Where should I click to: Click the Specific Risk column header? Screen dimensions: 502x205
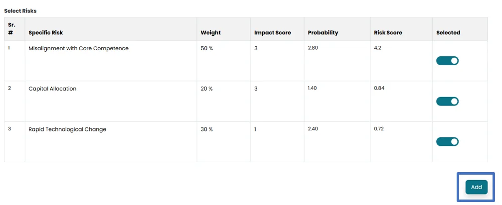46,33
